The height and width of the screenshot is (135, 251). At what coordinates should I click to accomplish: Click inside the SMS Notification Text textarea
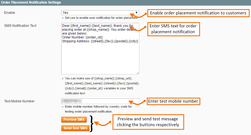[100, 55]
